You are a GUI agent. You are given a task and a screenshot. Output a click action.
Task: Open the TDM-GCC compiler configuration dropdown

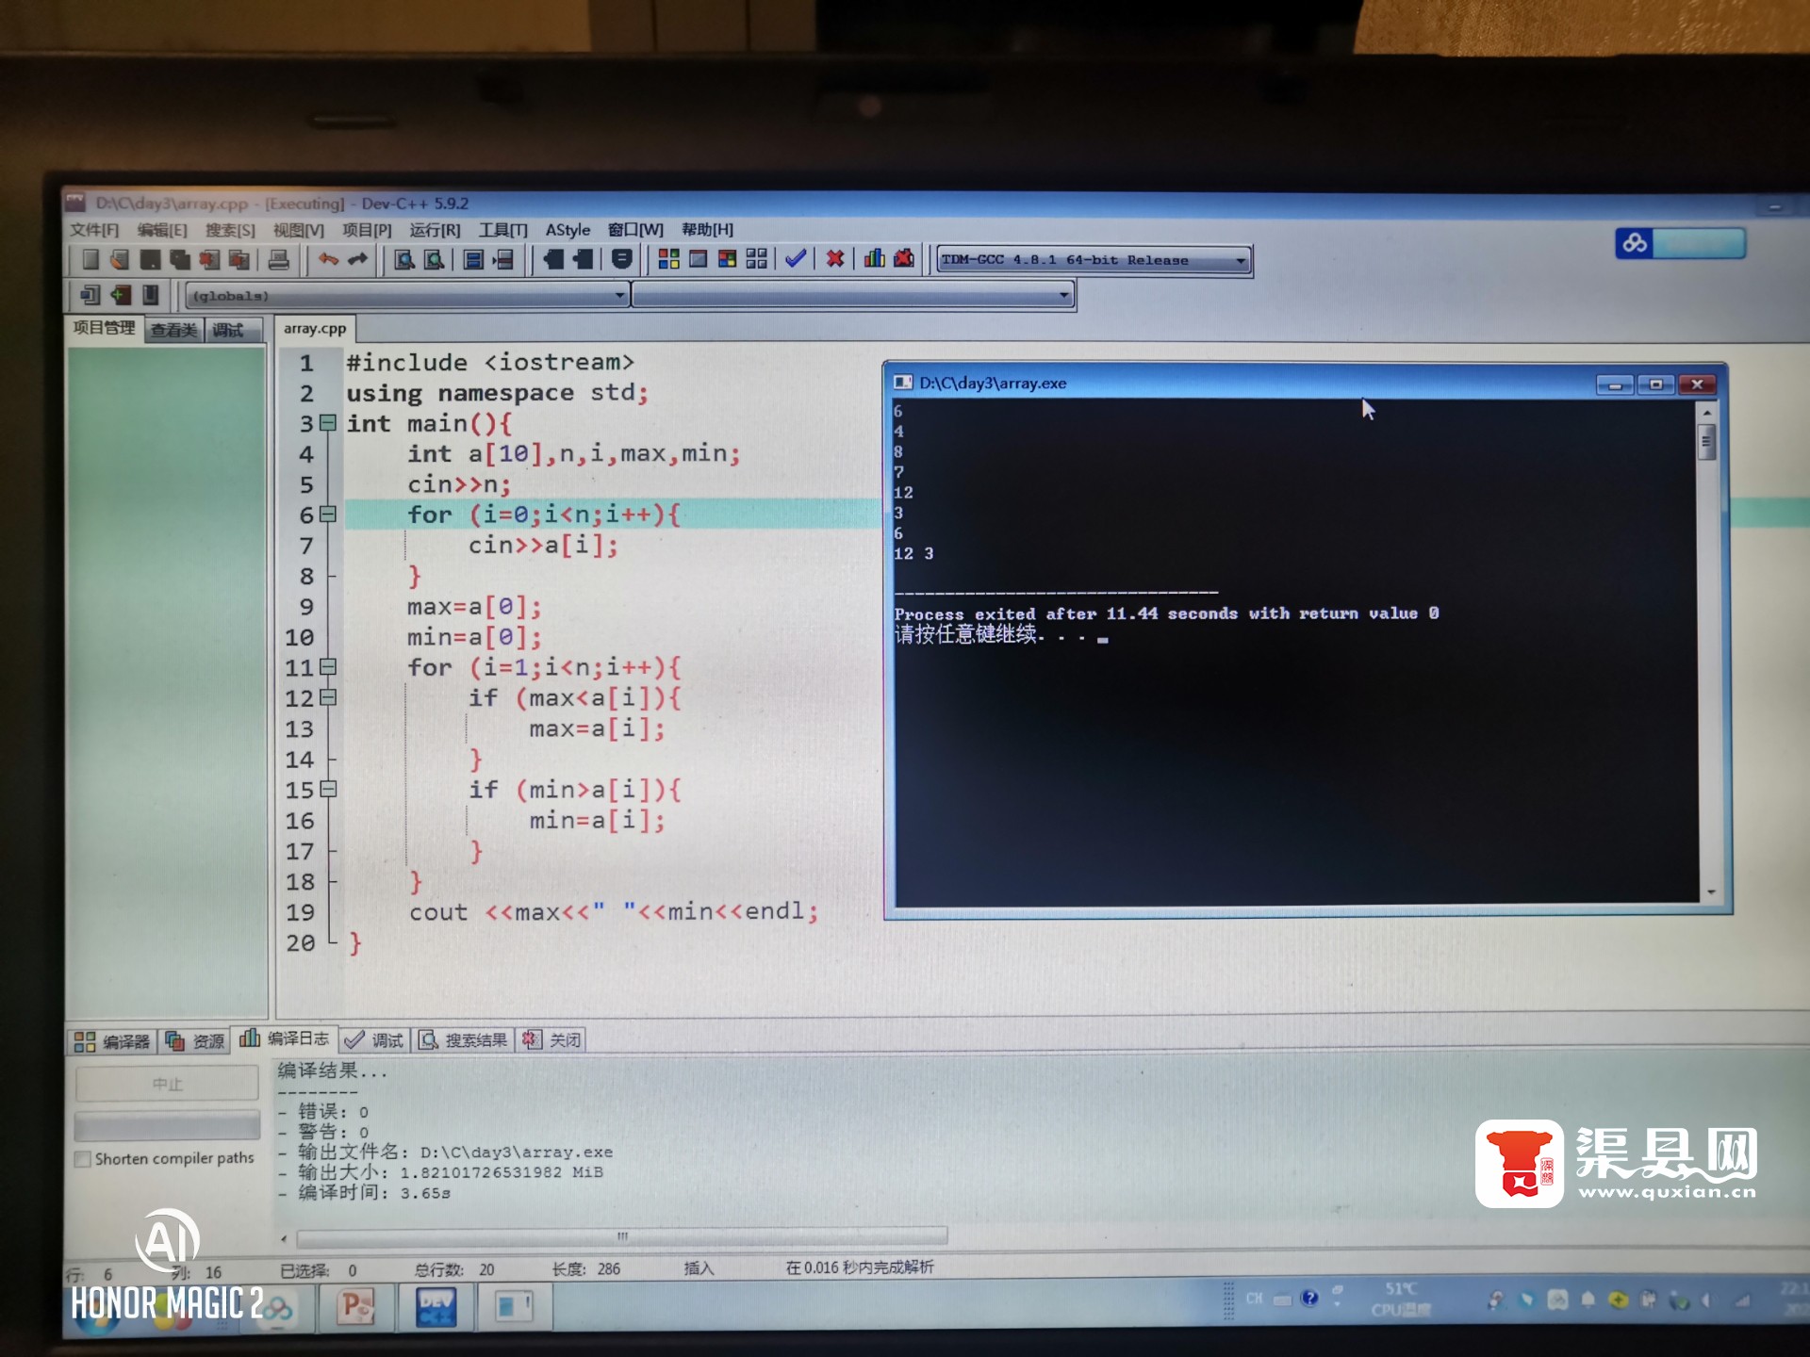pyautogui.click(x=1240, y=260)
